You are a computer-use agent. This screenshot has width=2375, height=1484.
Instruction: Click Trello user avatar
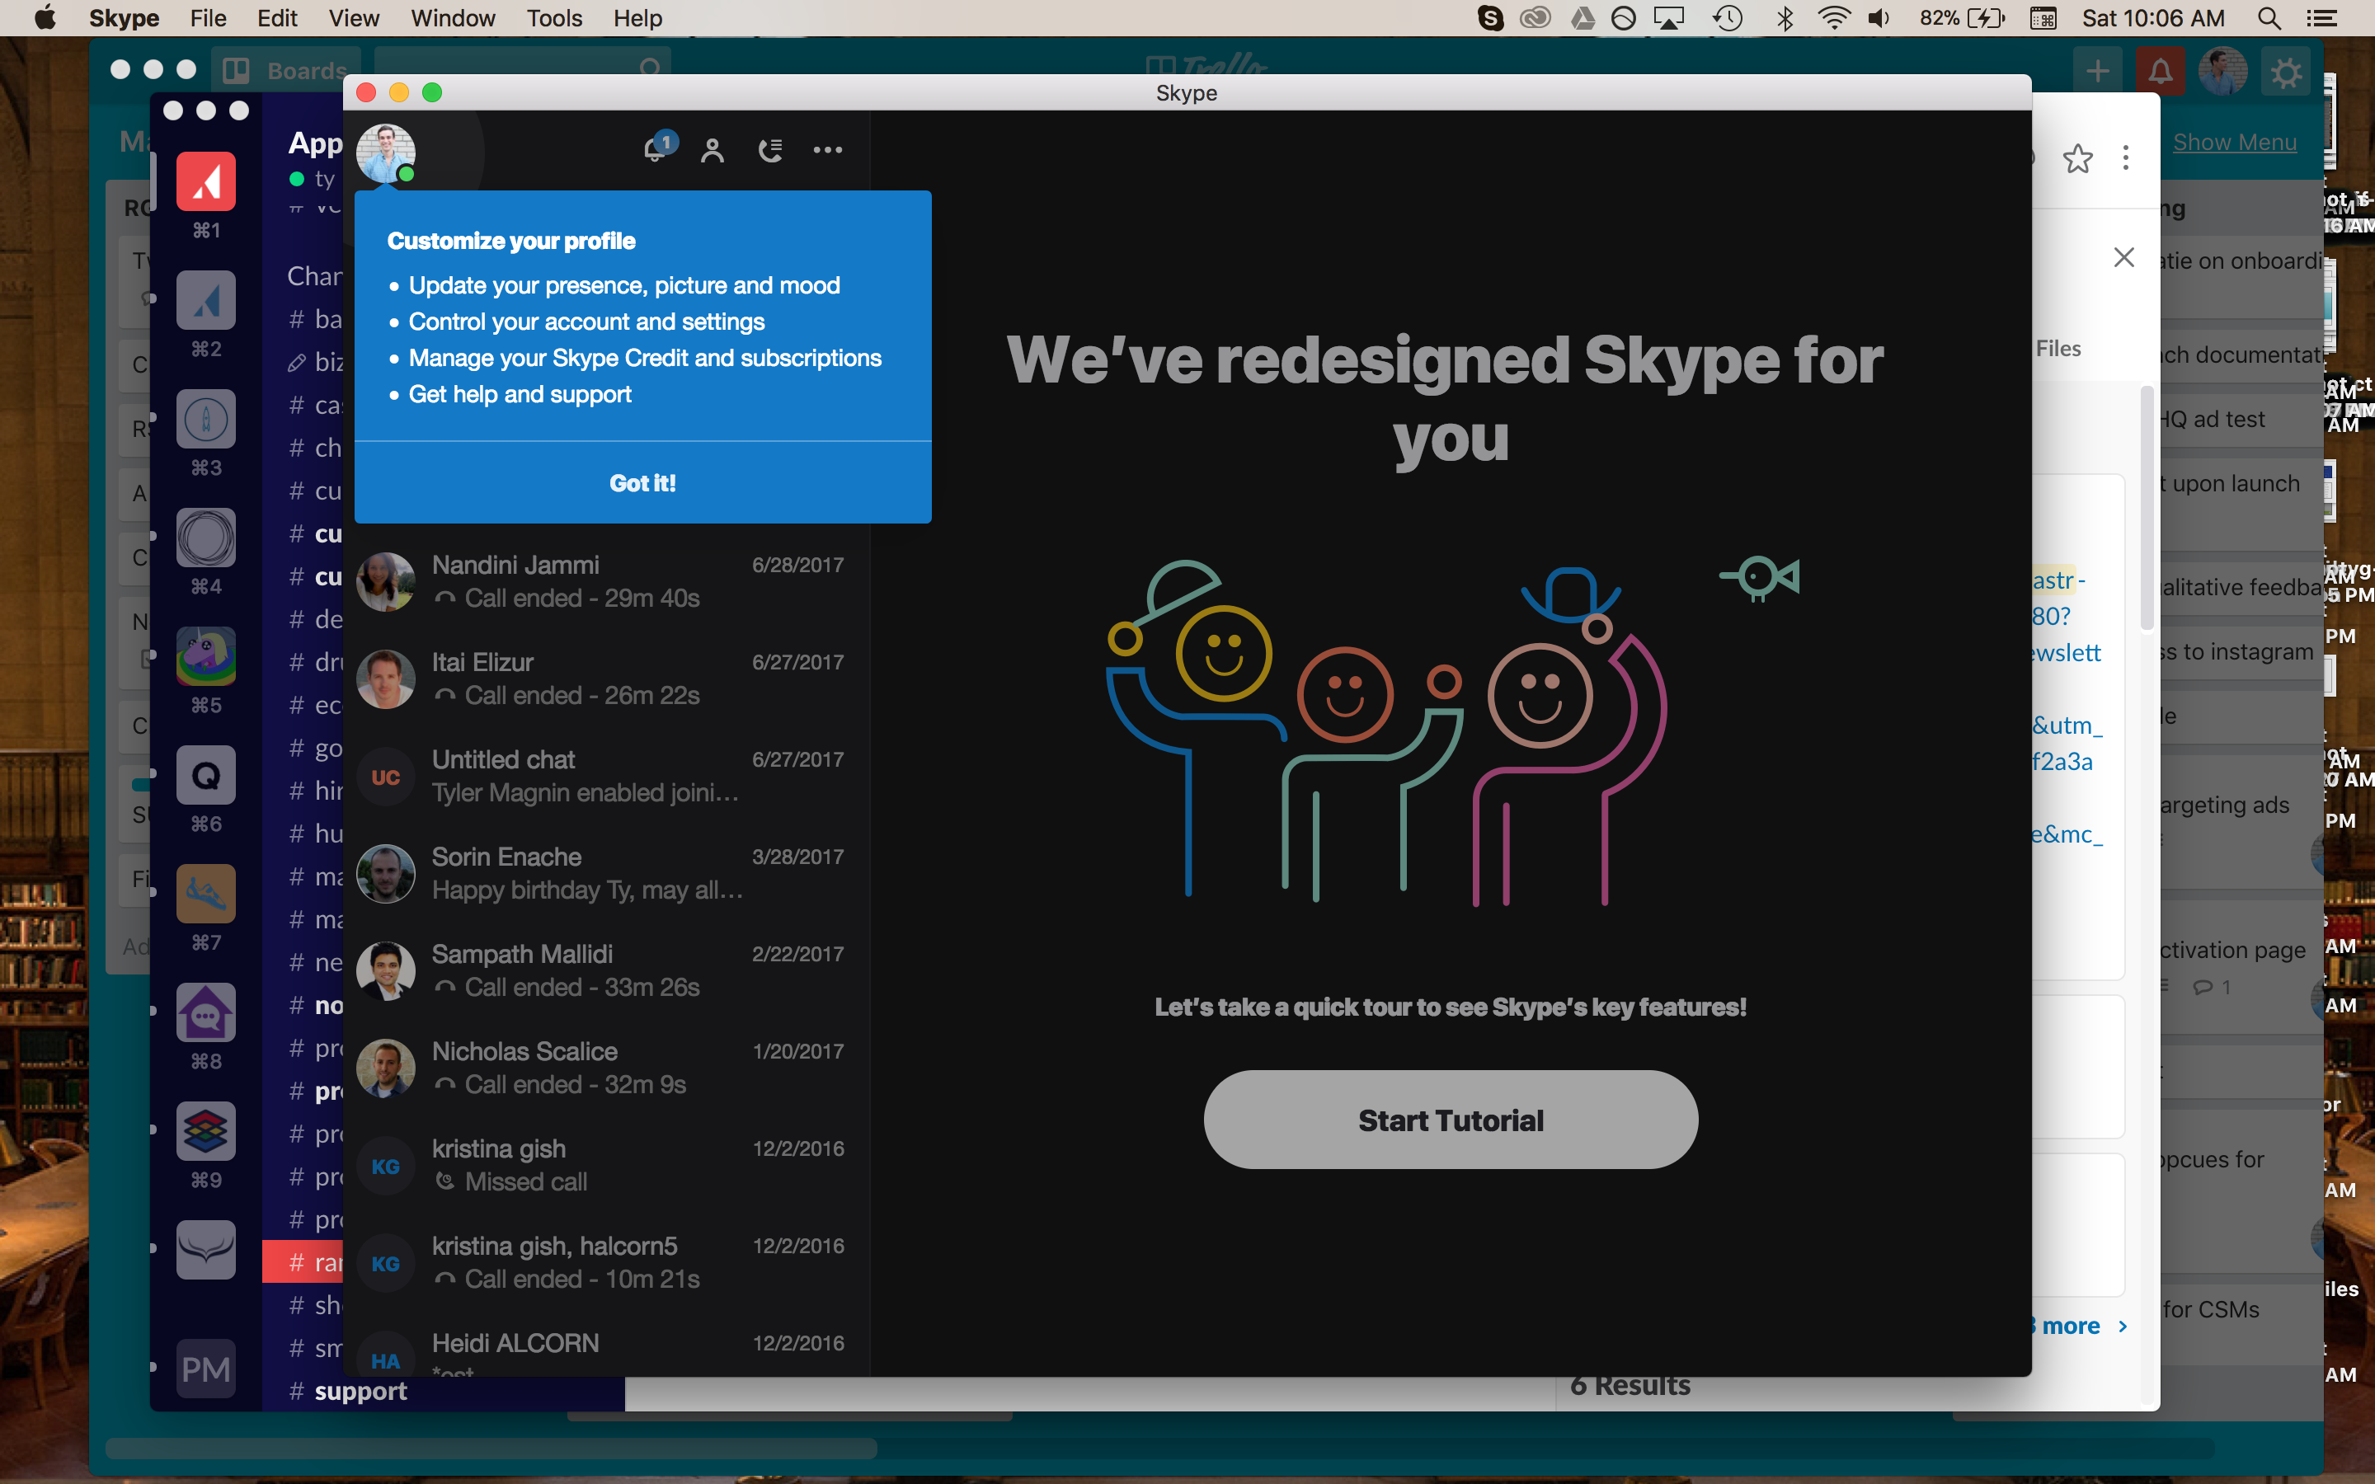point(2223,72)
